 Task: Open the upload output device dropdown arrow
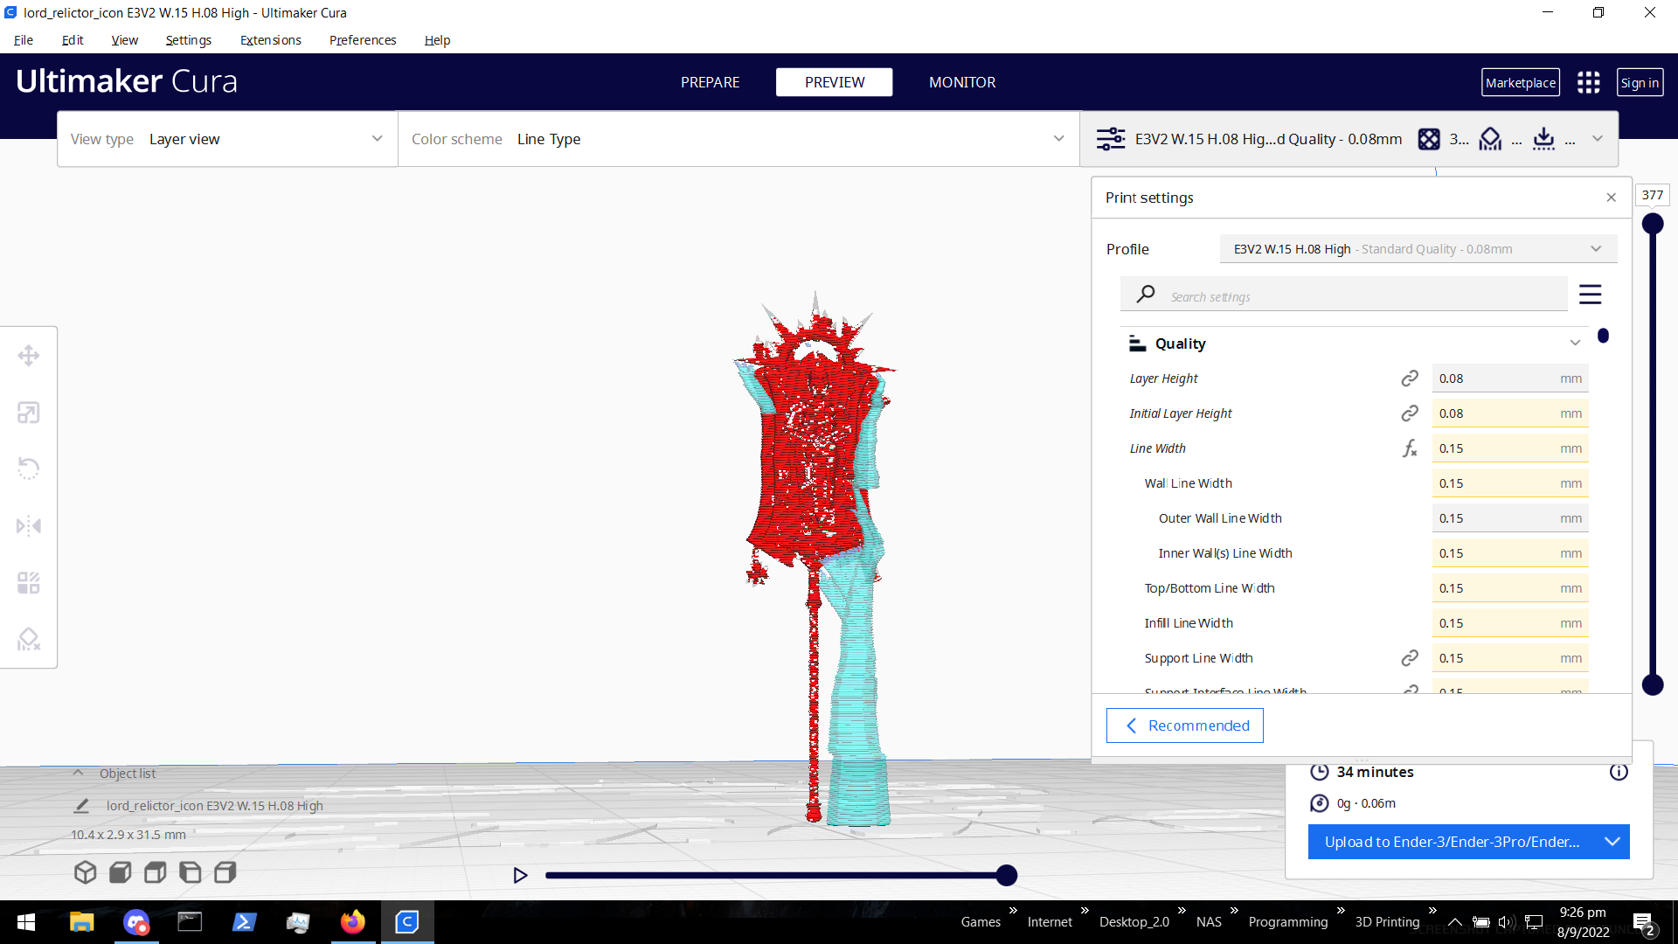[x=1612, y=842]
